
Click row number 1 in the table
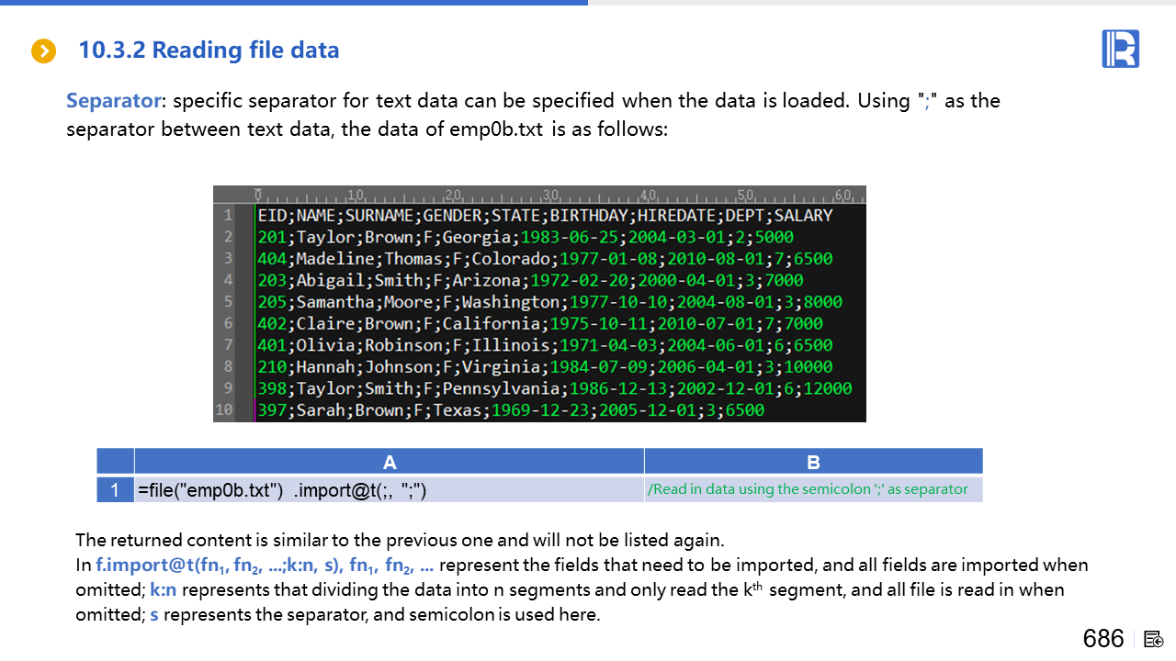coord(115,490)
